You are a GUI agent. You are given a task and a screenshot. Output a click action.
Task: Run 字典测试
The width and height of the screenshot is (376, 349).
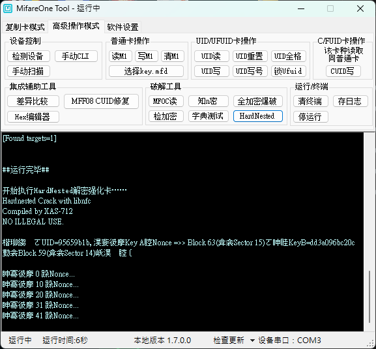(208, 116)
